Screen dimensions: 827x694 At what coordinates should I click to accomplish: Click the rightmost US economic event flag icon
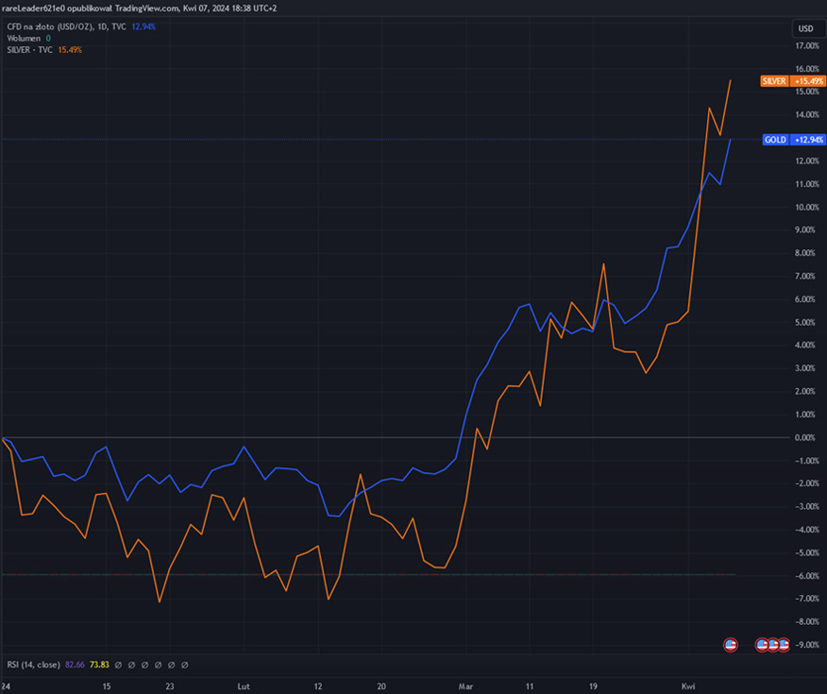(785, 645)
